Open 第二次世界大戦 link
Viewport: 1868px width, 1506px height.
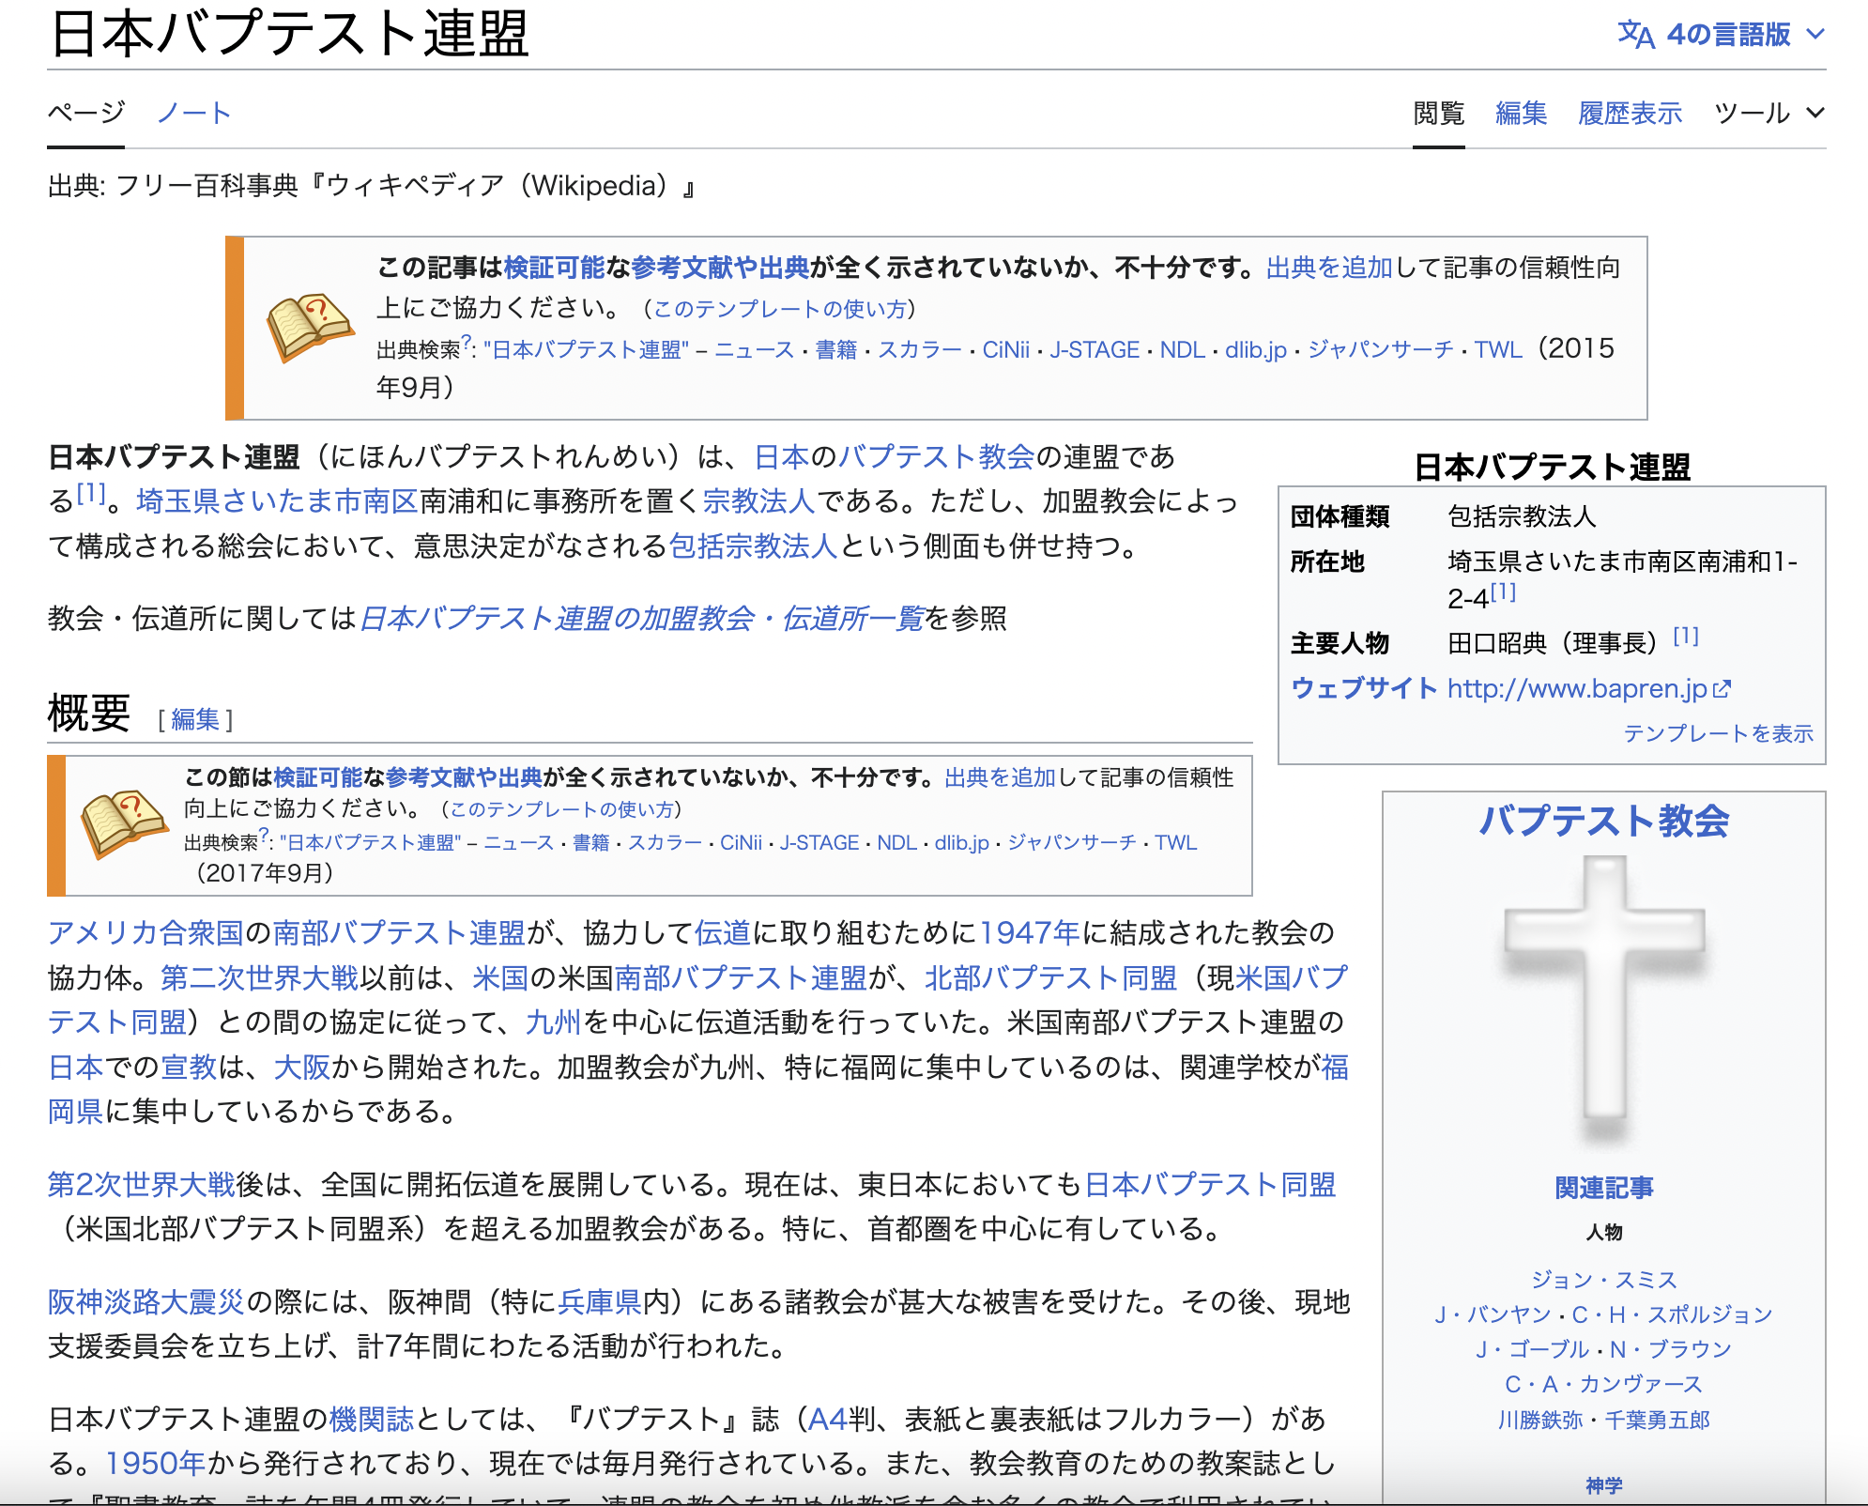[x=259, y=978]
